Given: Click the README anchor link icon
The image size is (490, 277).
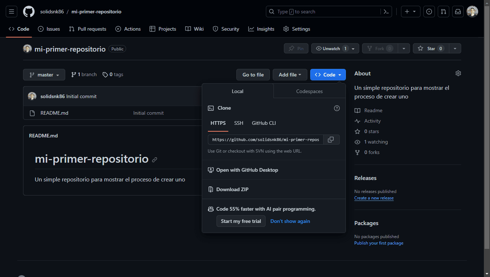Looking at the screenshot, I should coord(155,159).
